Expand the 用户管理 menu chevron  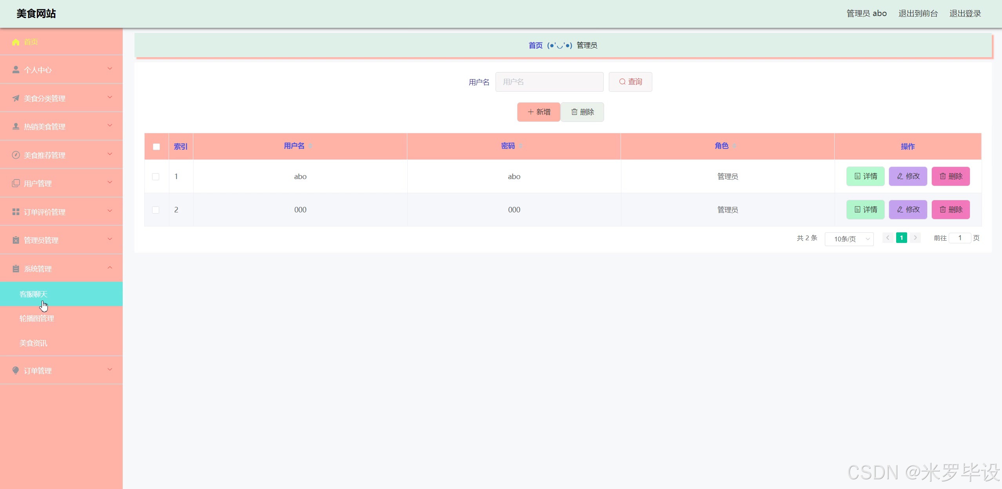110,183
